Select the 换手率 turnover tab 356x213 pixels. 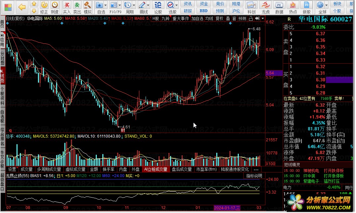tap(108, 169)
